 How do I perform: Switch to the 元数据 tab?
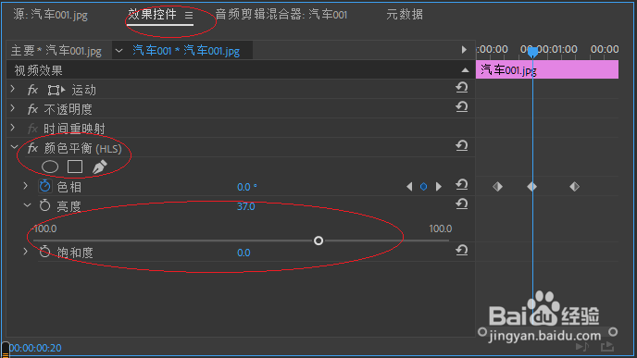405,15
